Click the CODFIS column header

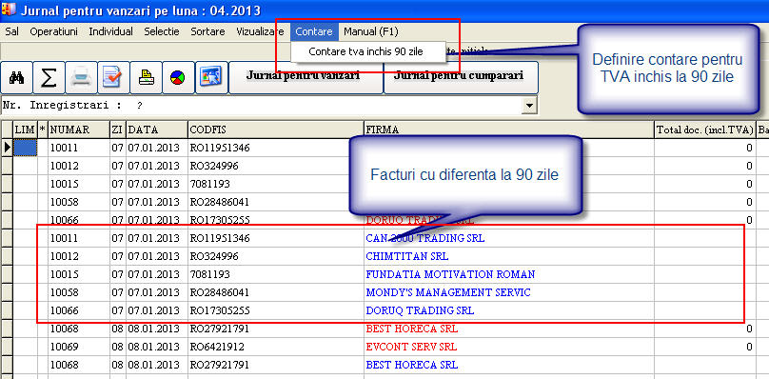pyautogui.click(x=276, y=130)
